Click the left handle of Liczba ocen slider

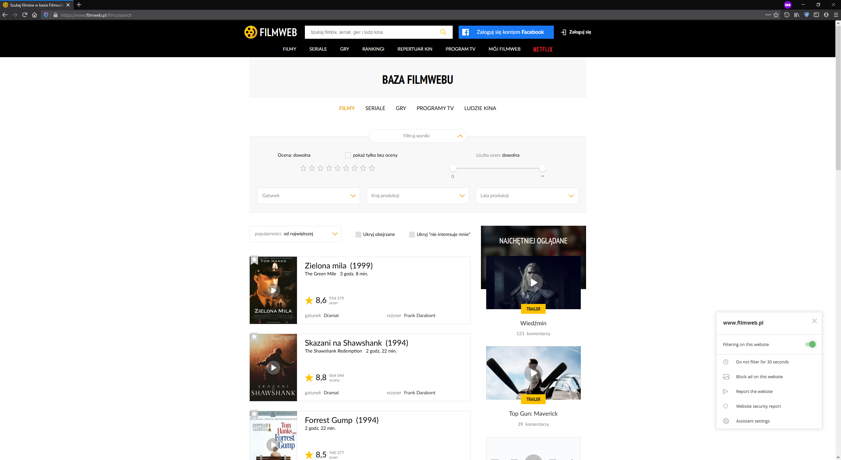point(453,169)
